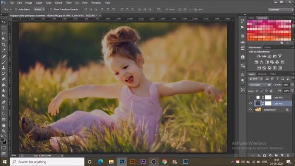Open the Auto-Select Group dropdown
Viewport: 295px width, 166px height.
(39, 9)
